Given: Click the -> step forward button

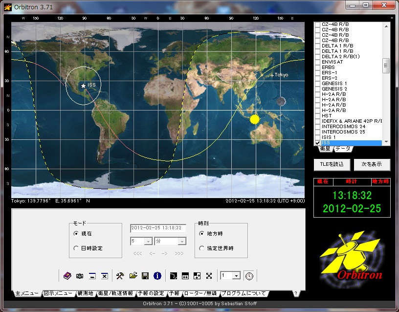Looking at the screenshot, I should pos(165,253).
